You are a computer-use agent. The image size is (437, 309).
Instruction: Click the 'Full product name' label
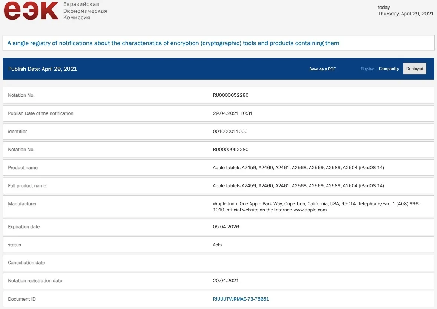tap(27, 186)
